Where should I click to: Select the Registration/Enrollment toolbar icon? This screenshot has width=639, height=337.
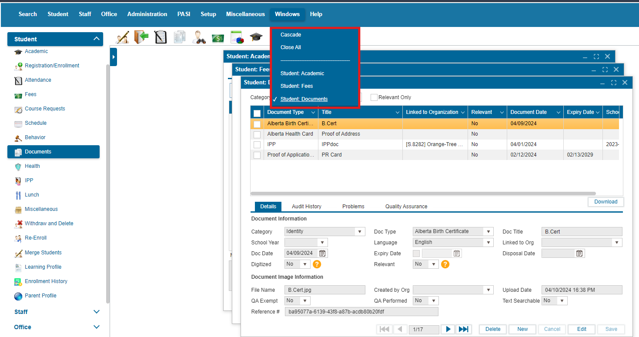tap(123, 37)
